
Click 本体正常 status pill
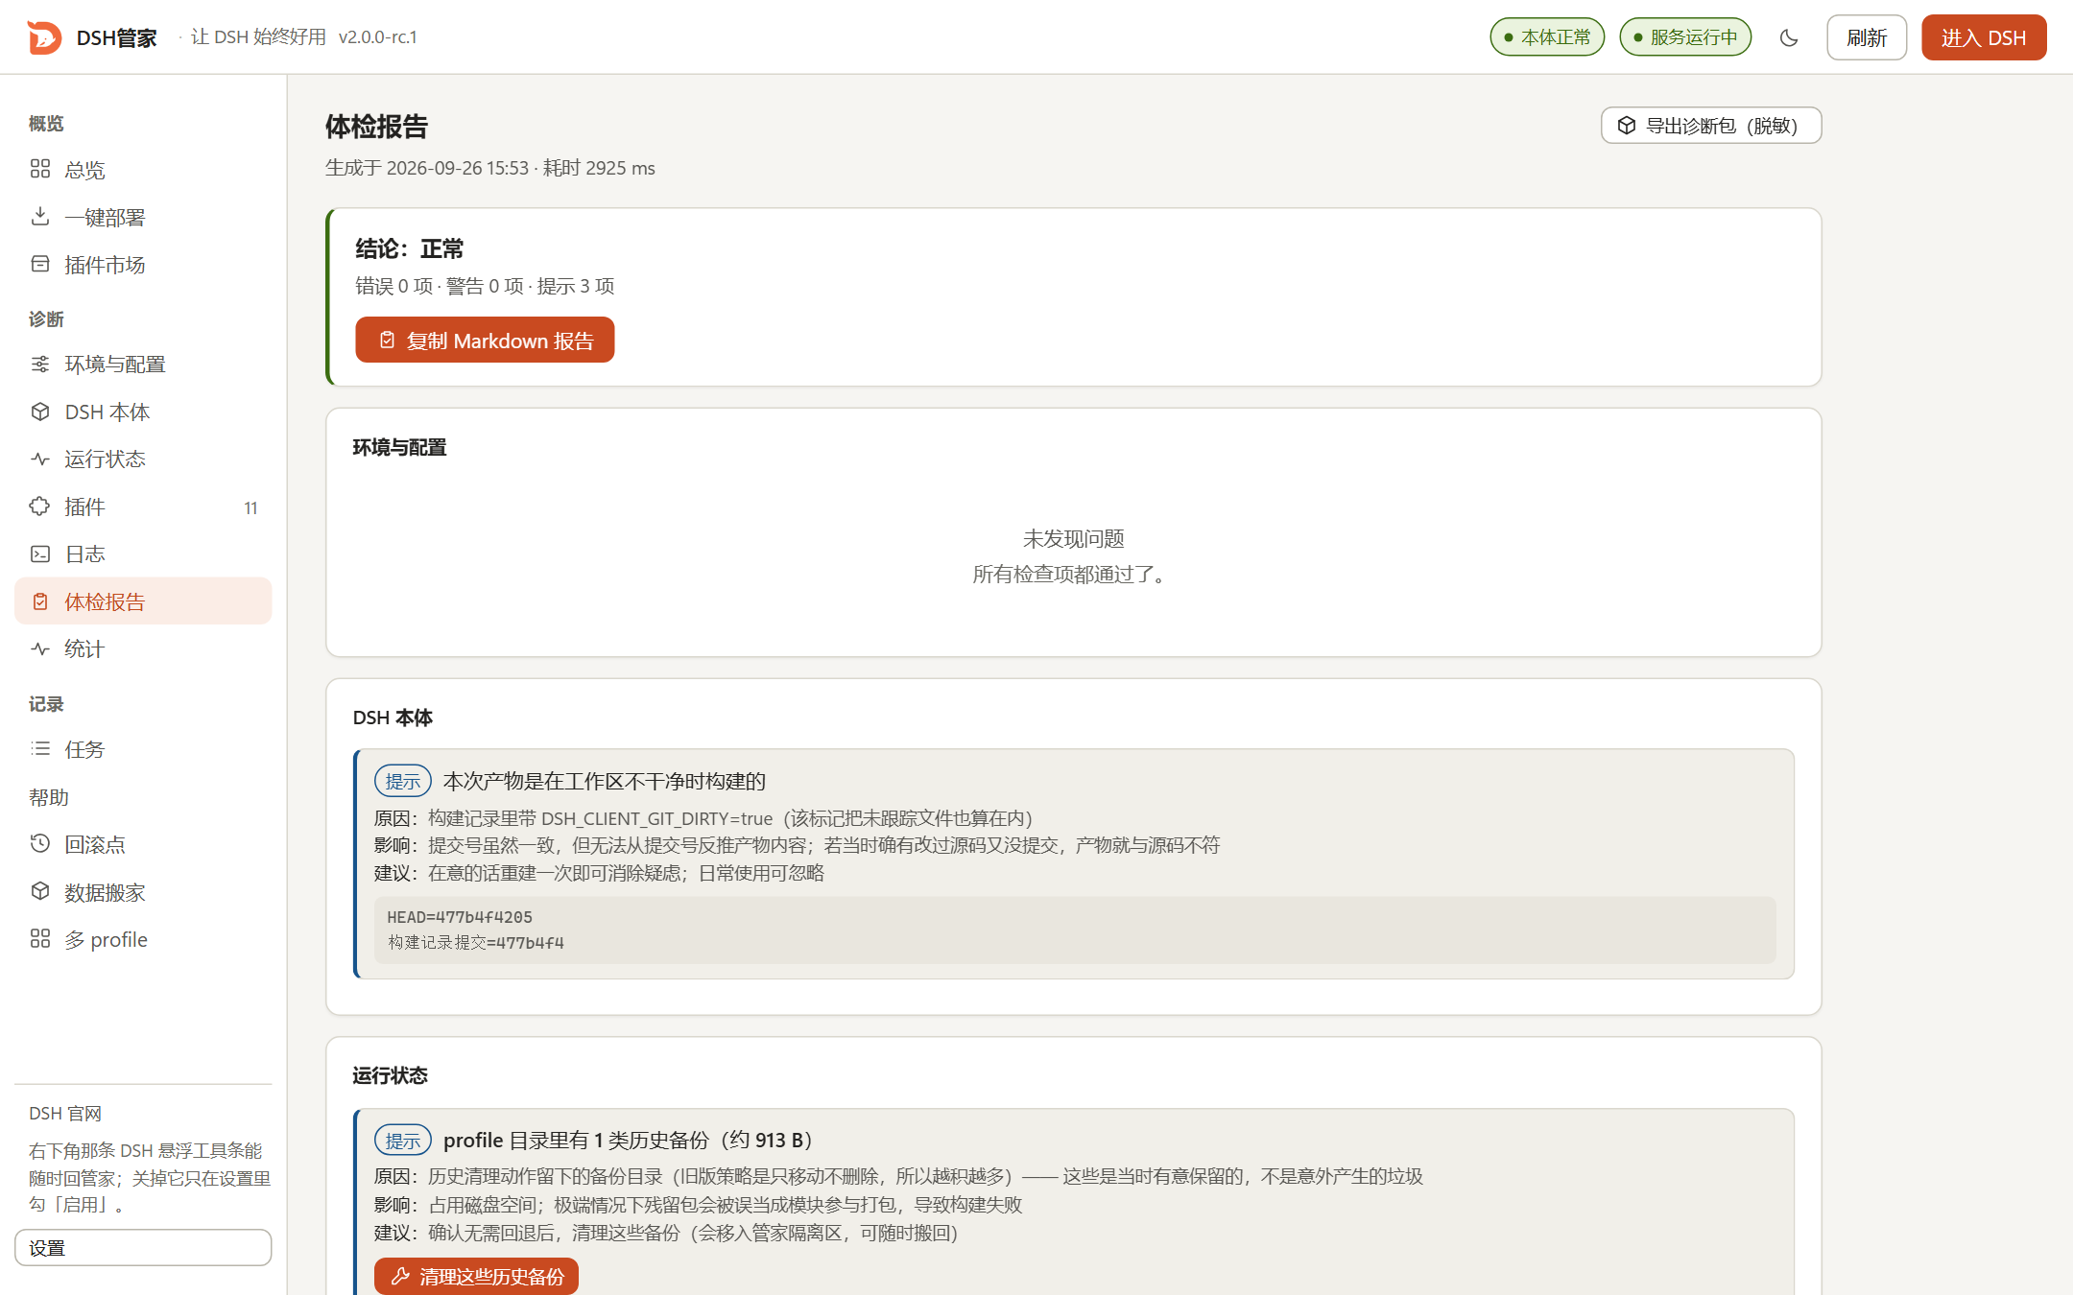(1547, 37)
